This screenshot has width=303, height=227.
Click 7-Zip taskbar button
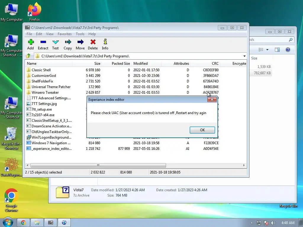tap(51, 223)
